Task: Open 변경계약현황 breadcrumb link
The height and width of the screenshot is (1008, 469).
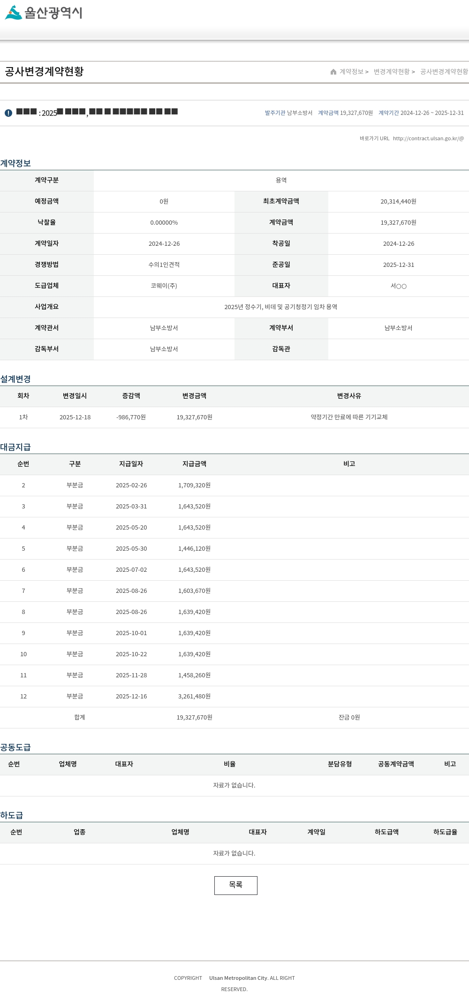Action: [392, 72]
